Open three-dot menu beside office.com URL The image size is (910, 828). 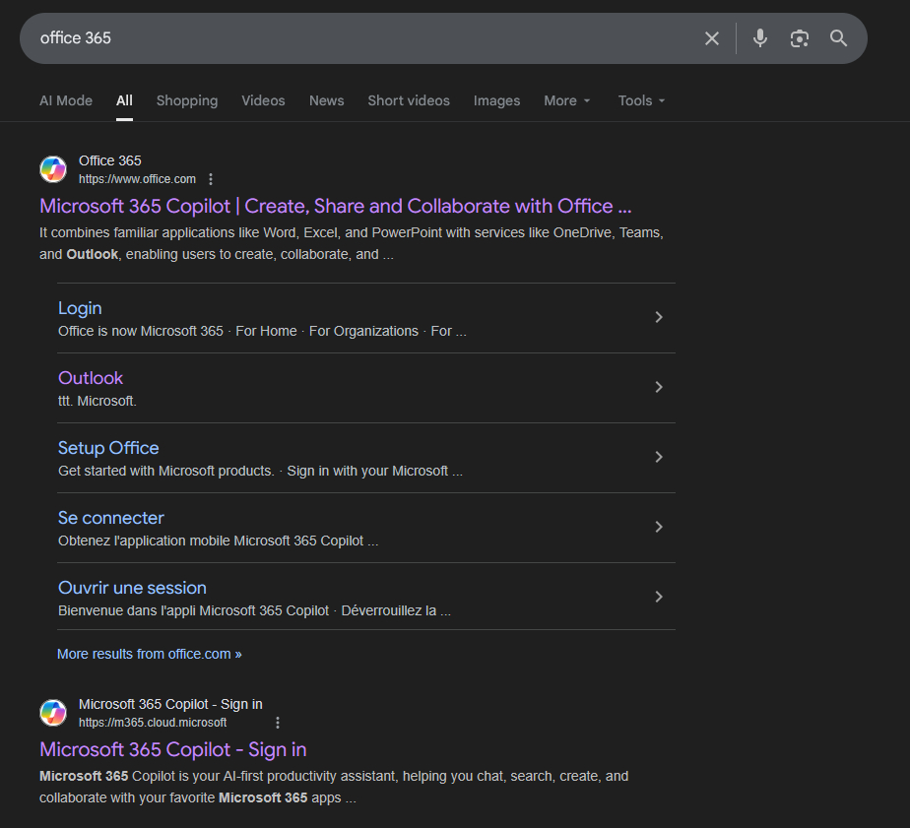(211, 179)
